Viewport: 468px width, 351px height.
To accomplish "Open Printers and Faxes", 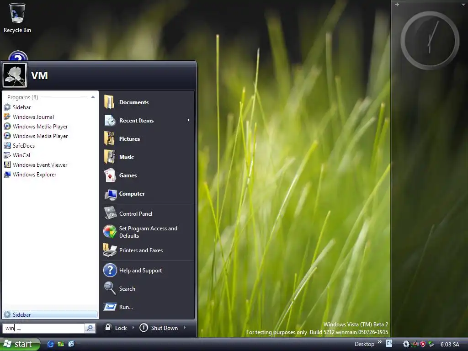I will [x=148, y=250].
